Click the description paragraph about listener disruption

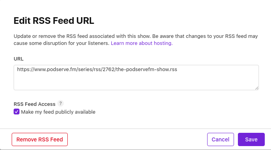click(x=135, y=40)
